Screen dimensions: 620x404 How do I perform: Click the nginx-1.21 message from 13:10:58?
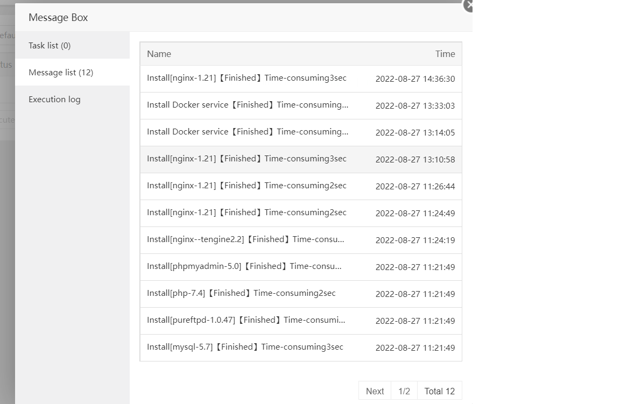246,159
